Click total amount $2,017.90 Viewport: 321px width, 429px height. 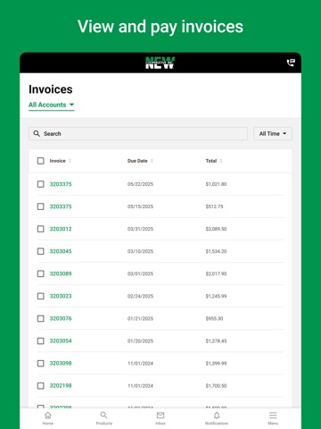coord(216,273)
